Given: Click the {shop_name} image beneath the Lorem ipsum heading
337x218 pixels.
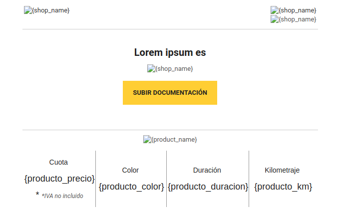Looking at the screenshot, I should [x=170, y=68].
